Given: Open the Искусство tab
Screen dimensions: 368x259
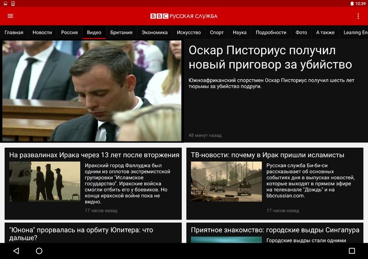Looking at the screenshot, I should pos(189,32).
